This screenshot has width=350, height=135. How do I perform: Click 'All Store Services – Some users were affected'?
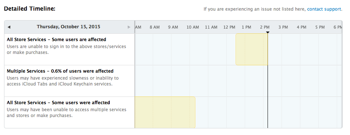click(x=58, y=103)
